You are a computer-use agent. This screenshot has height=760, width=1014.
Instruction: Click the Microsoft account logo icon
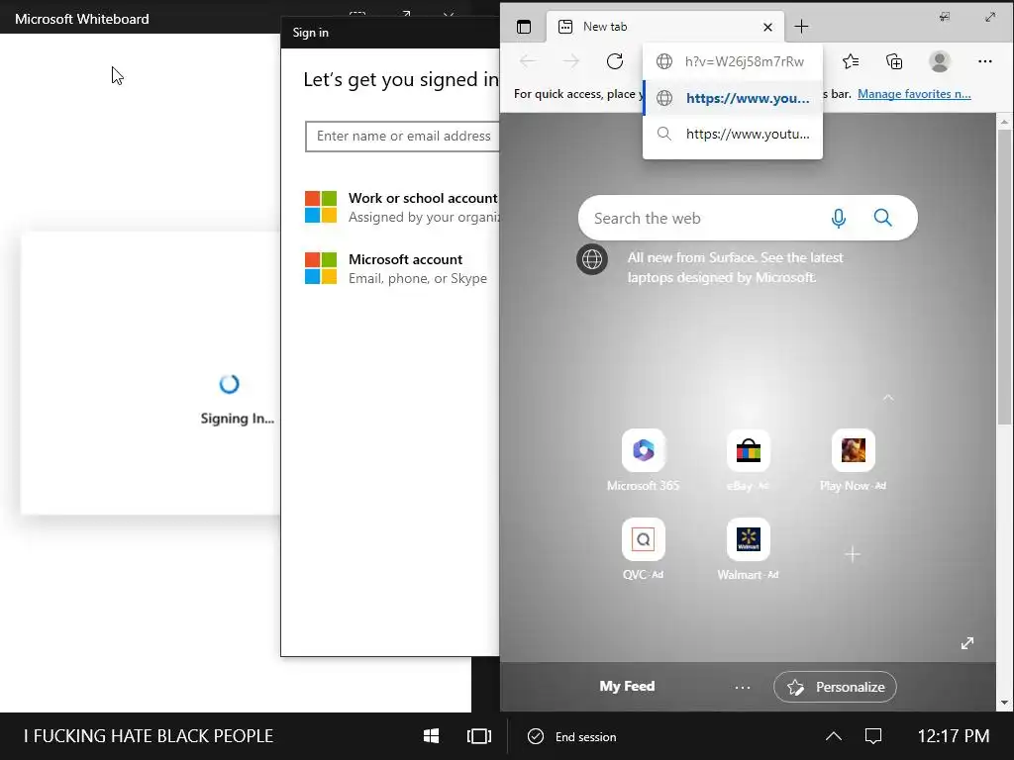pyautogui.click(x=321, y=268)
